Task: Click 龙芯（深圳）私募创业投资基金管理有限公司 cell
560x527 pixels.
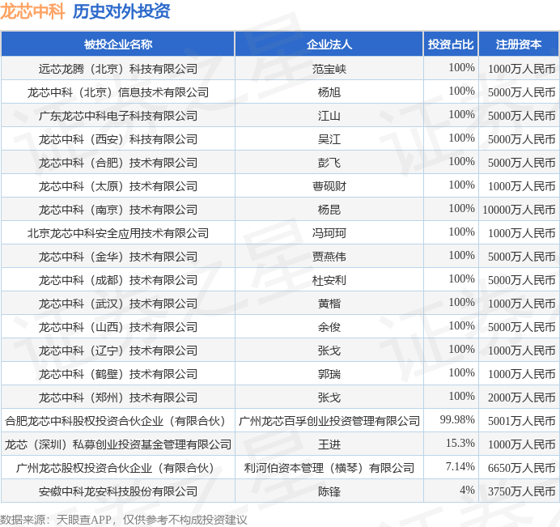Action: tap(118, 444)
